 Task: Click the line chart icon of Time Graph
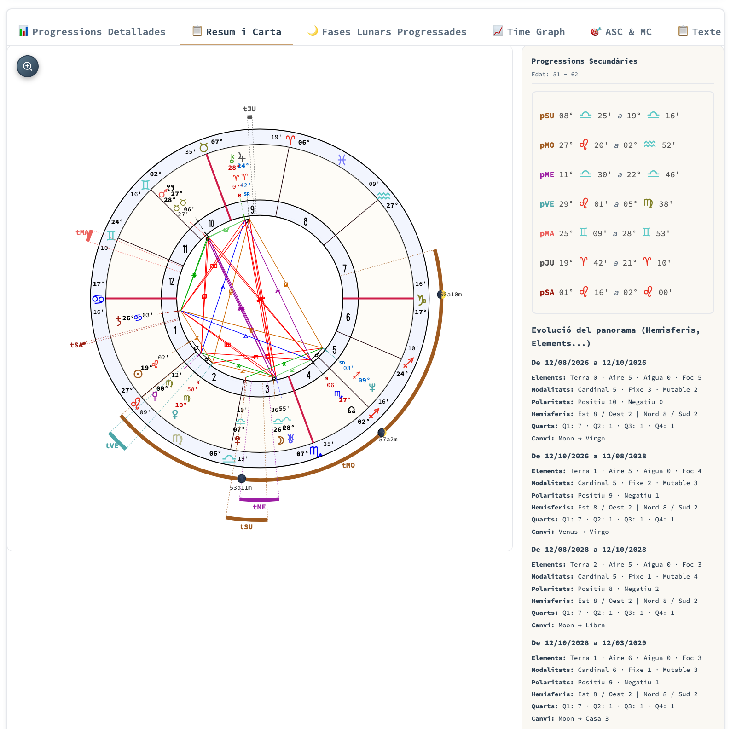click(498, 31)
